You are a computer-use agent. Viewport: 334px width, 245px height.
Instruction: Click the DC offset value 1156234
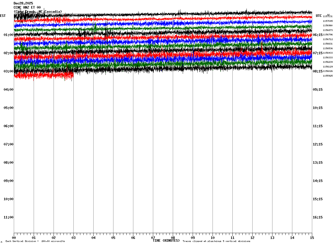[328, 62]
